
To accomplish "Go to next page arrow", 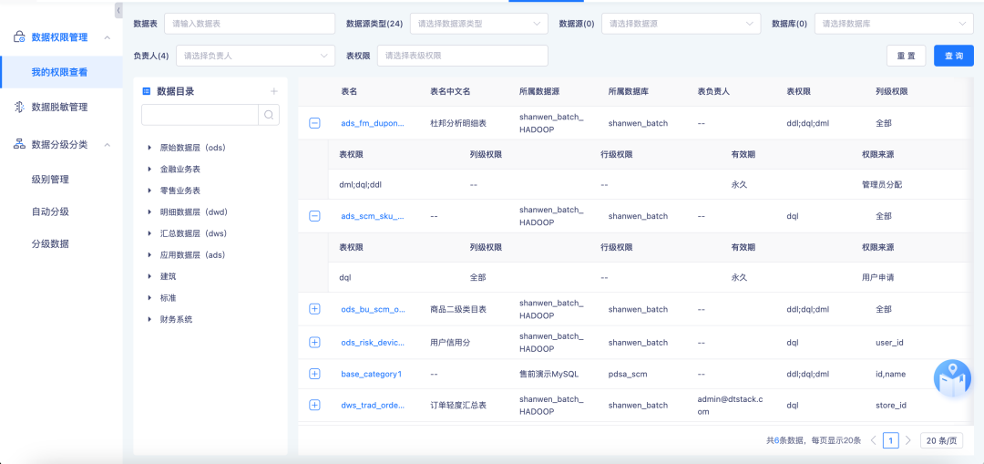I will (x=907, y=440).
